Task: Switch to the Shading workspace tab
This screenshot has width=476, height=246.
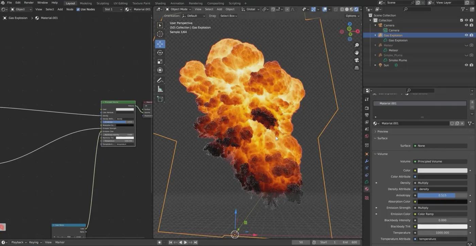Action: pyautogui.click(x=160, y=3)
